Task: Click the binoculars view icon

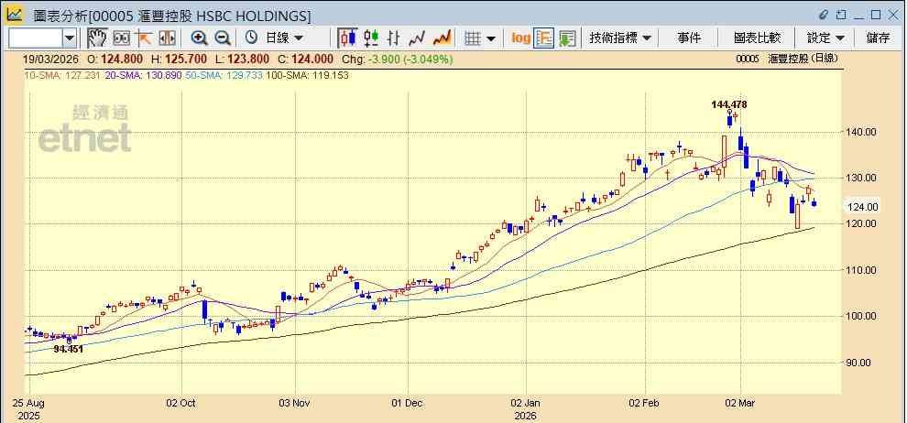Action: (x=121, y=38)
